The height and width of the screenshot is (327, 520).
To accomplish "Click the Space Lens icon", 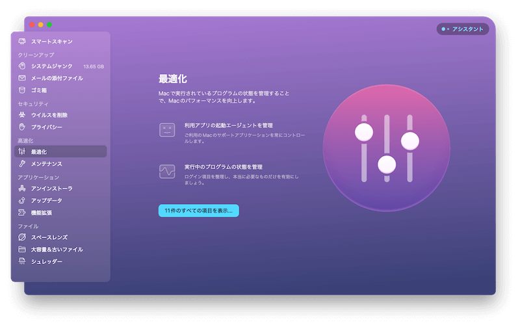I will tap(22, 237).
